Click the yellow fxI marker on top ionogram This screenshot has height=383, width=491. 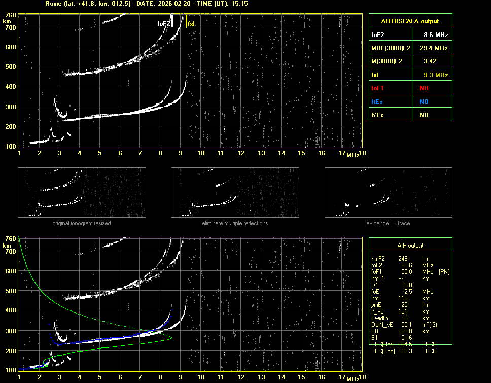pyautogui.click(x=187, y=20)
